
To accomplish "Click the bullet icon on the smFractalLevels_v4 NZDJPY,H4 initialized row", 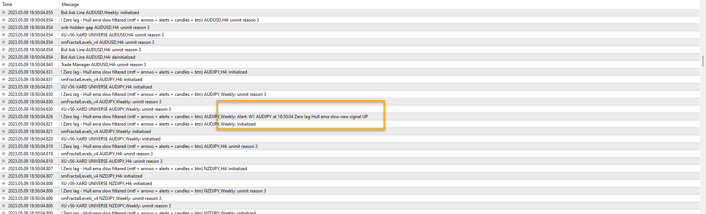I will tap(4, 176).
